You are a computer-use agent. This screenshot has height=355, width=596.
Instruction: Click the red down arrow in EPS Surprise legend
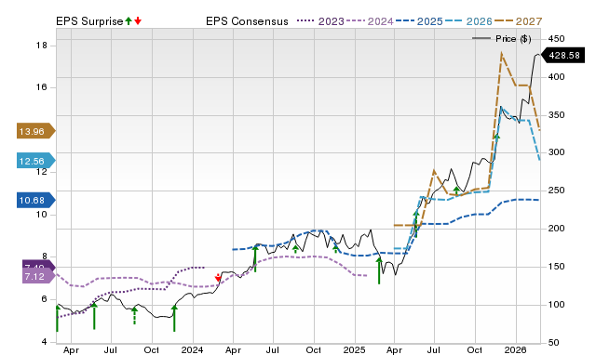point(138,21)
